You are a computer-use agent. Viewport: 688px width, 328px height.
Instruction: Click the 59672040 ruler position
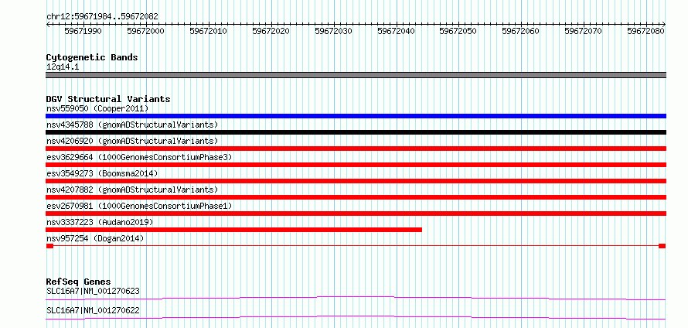click(x=397, y=31)
